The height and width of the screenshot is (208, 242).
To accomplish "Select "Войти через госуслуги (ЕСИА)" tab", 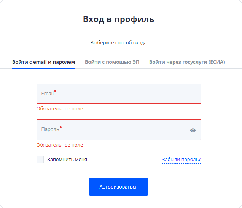I will (187, 62).
